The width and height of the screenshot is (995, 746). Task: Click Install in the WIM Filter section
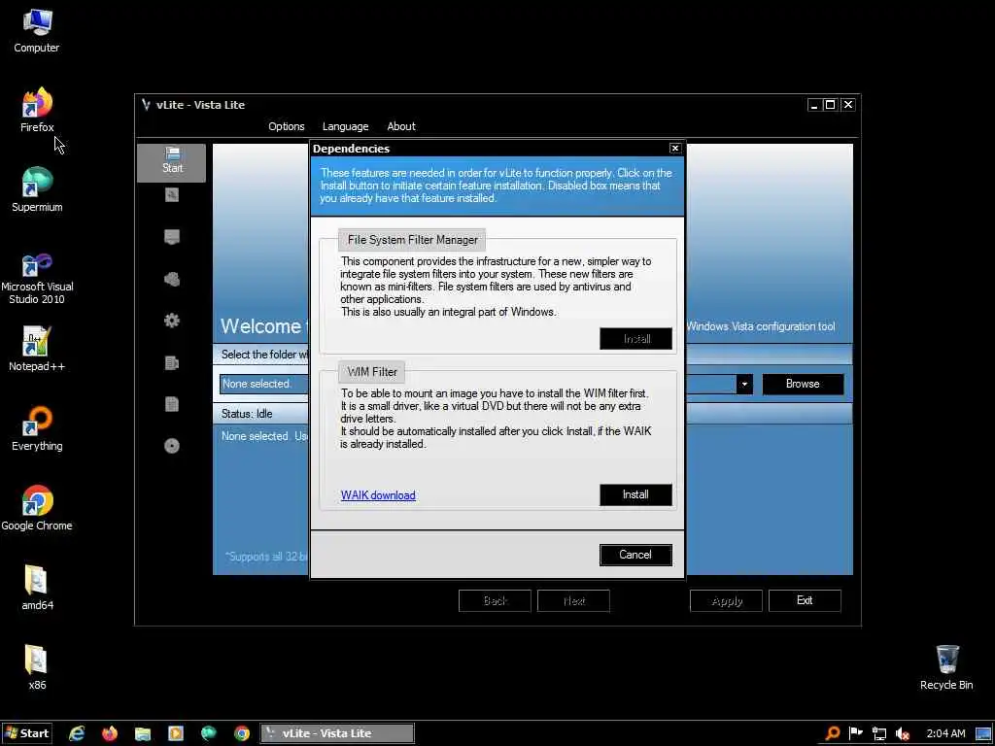(x=635, y=494)
